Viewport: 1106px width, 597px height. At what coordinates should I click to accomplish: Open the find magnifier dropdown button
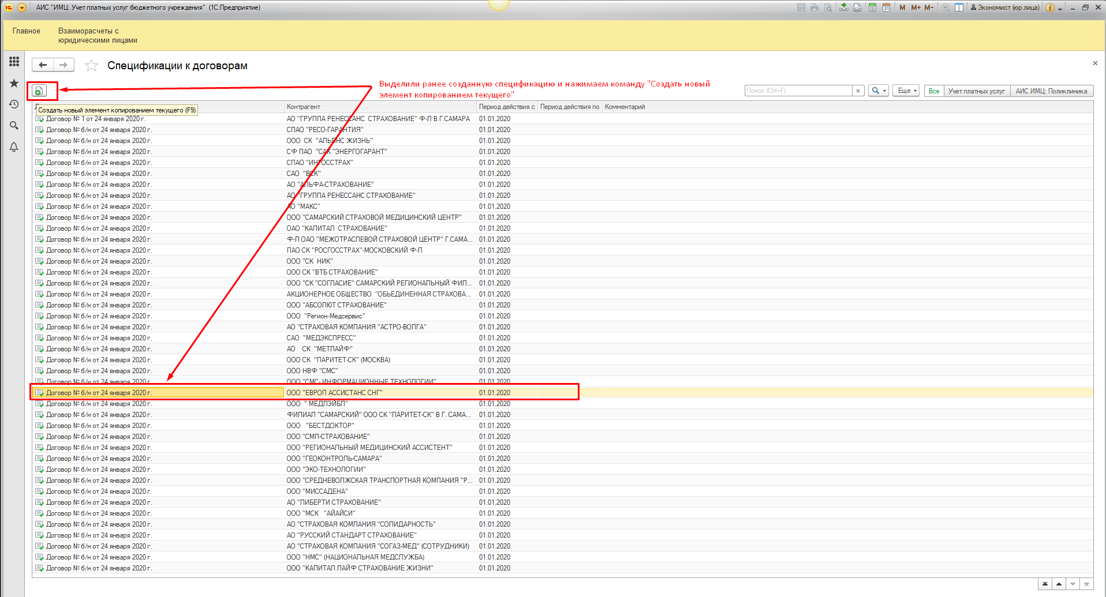point(878,91)
